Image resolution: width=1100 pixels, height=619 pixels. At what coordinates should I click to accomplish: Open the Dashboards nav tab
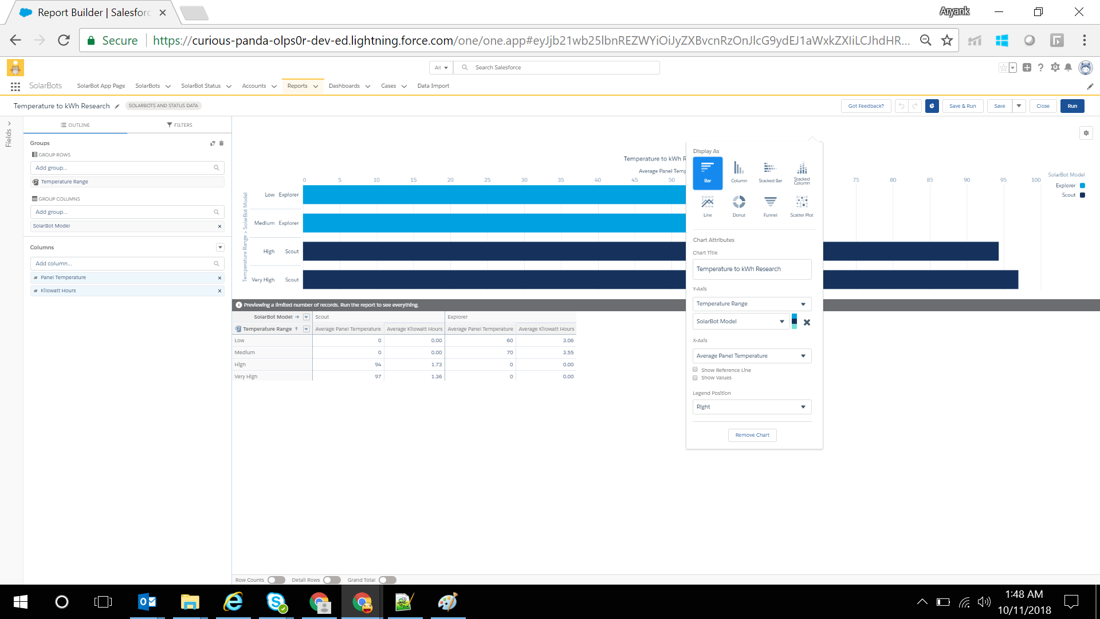[344, 86]
